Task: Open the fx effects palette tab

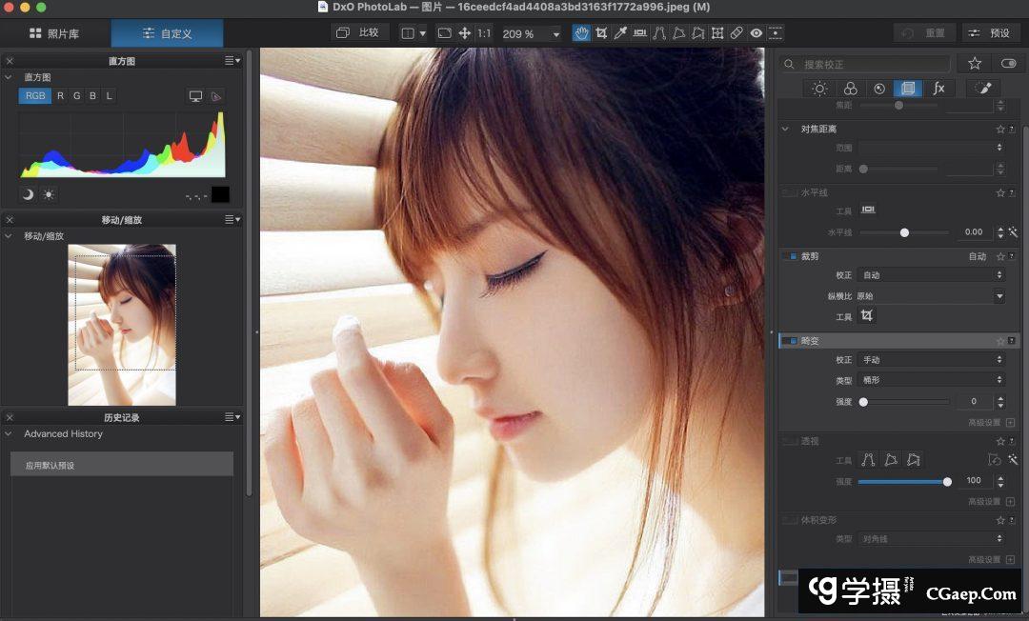Action: tap(939, 88)
